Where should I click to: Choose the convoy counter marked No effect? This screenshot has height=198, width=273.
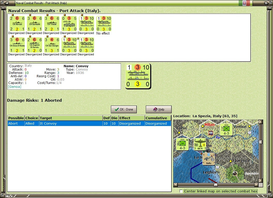click(x=104, y=24)
